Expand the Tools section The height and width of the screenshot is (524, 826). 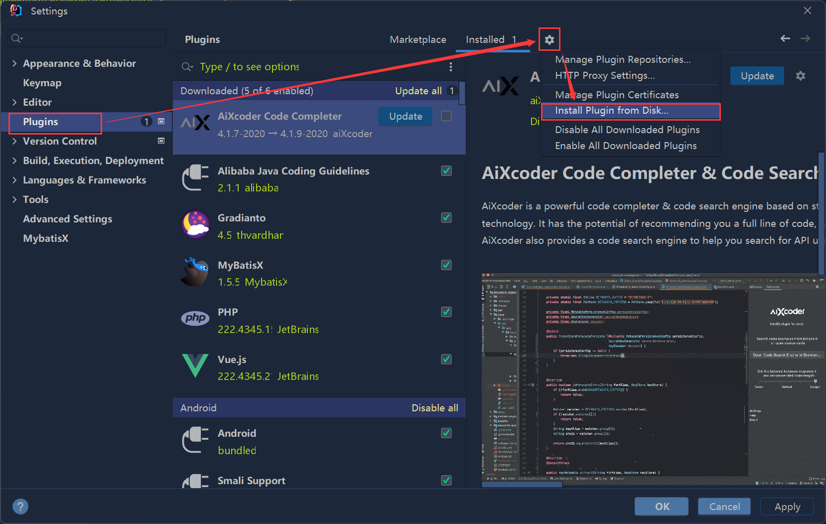click(14, 199)
